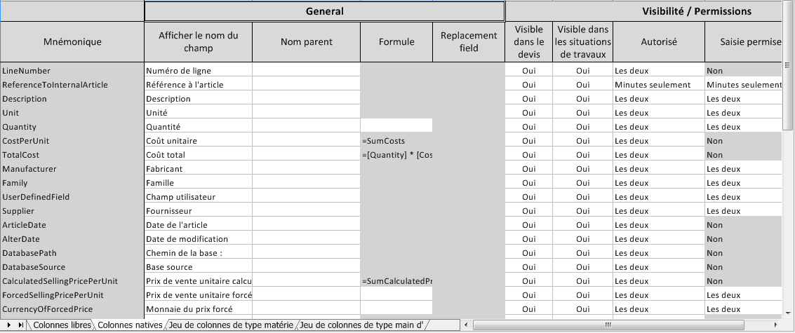Click the horizontal scrollbar thumb
The width and height of the screenshot is (795, 333).
[x=608, y=325]
